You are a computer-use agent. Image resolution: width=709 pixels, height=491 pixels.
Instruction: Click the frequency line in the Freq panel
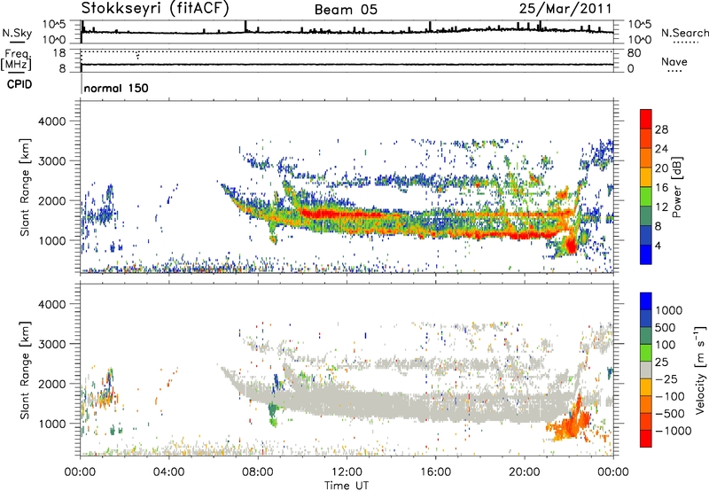point(347,64)
